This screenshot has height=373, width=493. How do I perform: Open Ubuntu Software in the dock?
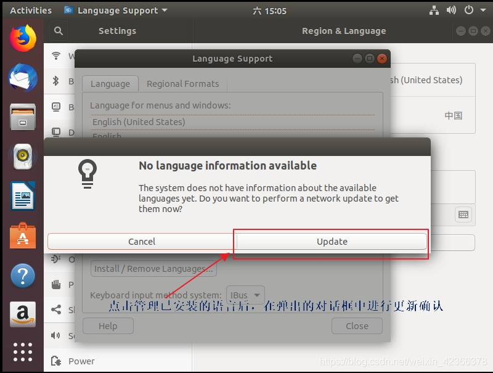[x=23, y=236]
